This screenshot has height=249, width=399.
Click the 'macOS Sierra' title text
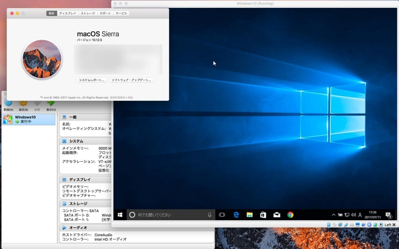(98, 34)
